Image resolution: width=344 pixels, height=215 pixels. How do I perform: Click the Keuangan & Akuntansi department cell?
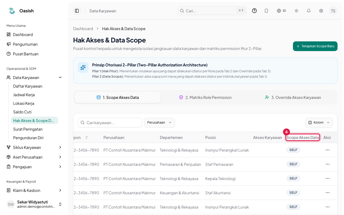coord(180,193)
